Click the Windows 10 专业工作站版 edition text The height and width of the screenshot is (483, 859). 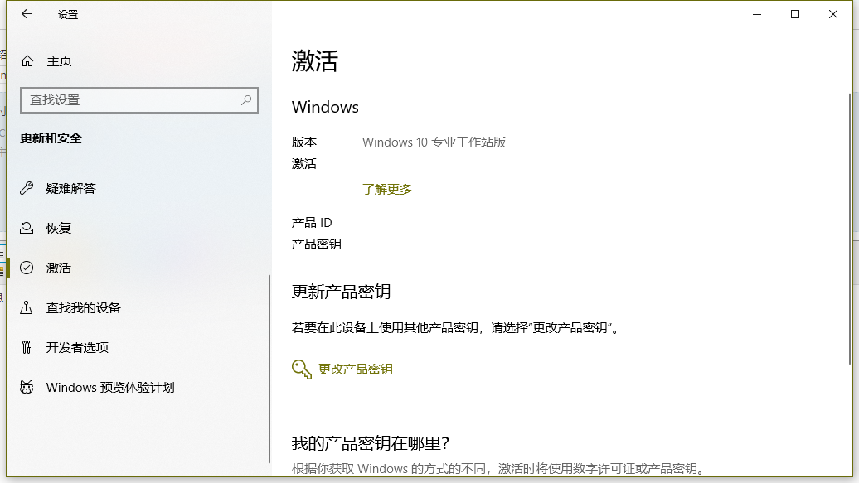pyautogui.click(x=434, y=142)
